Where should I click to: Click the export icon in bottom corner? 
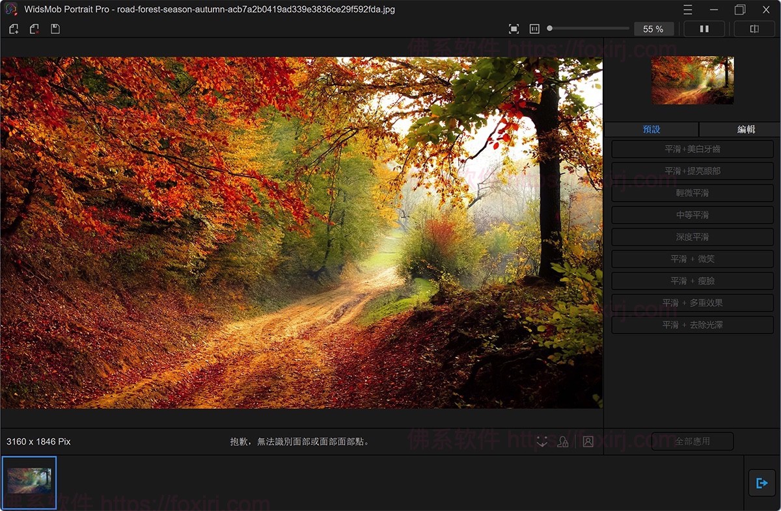[761, 483]
